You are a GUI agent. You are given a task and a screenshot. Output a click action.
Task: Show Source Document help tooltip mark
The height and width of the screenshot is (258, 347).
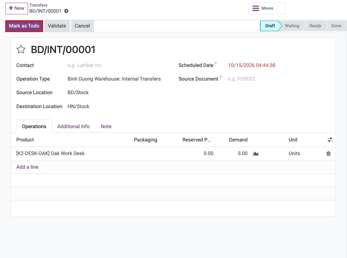pyautogui.click(x=221, y=77)
